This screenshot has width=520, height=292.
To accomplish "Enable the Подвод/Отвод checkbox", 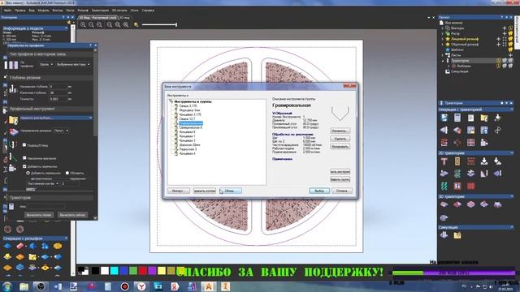I will 24,145.
